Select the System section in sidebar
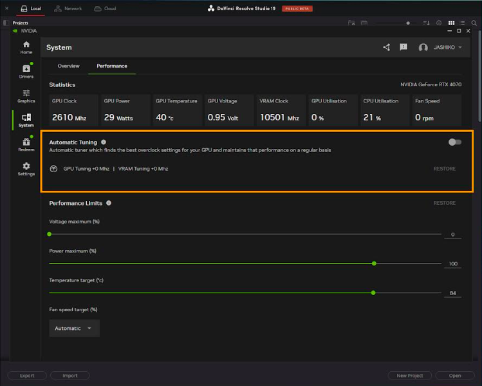Screen dimensions: 482x386 pos(26,121)
